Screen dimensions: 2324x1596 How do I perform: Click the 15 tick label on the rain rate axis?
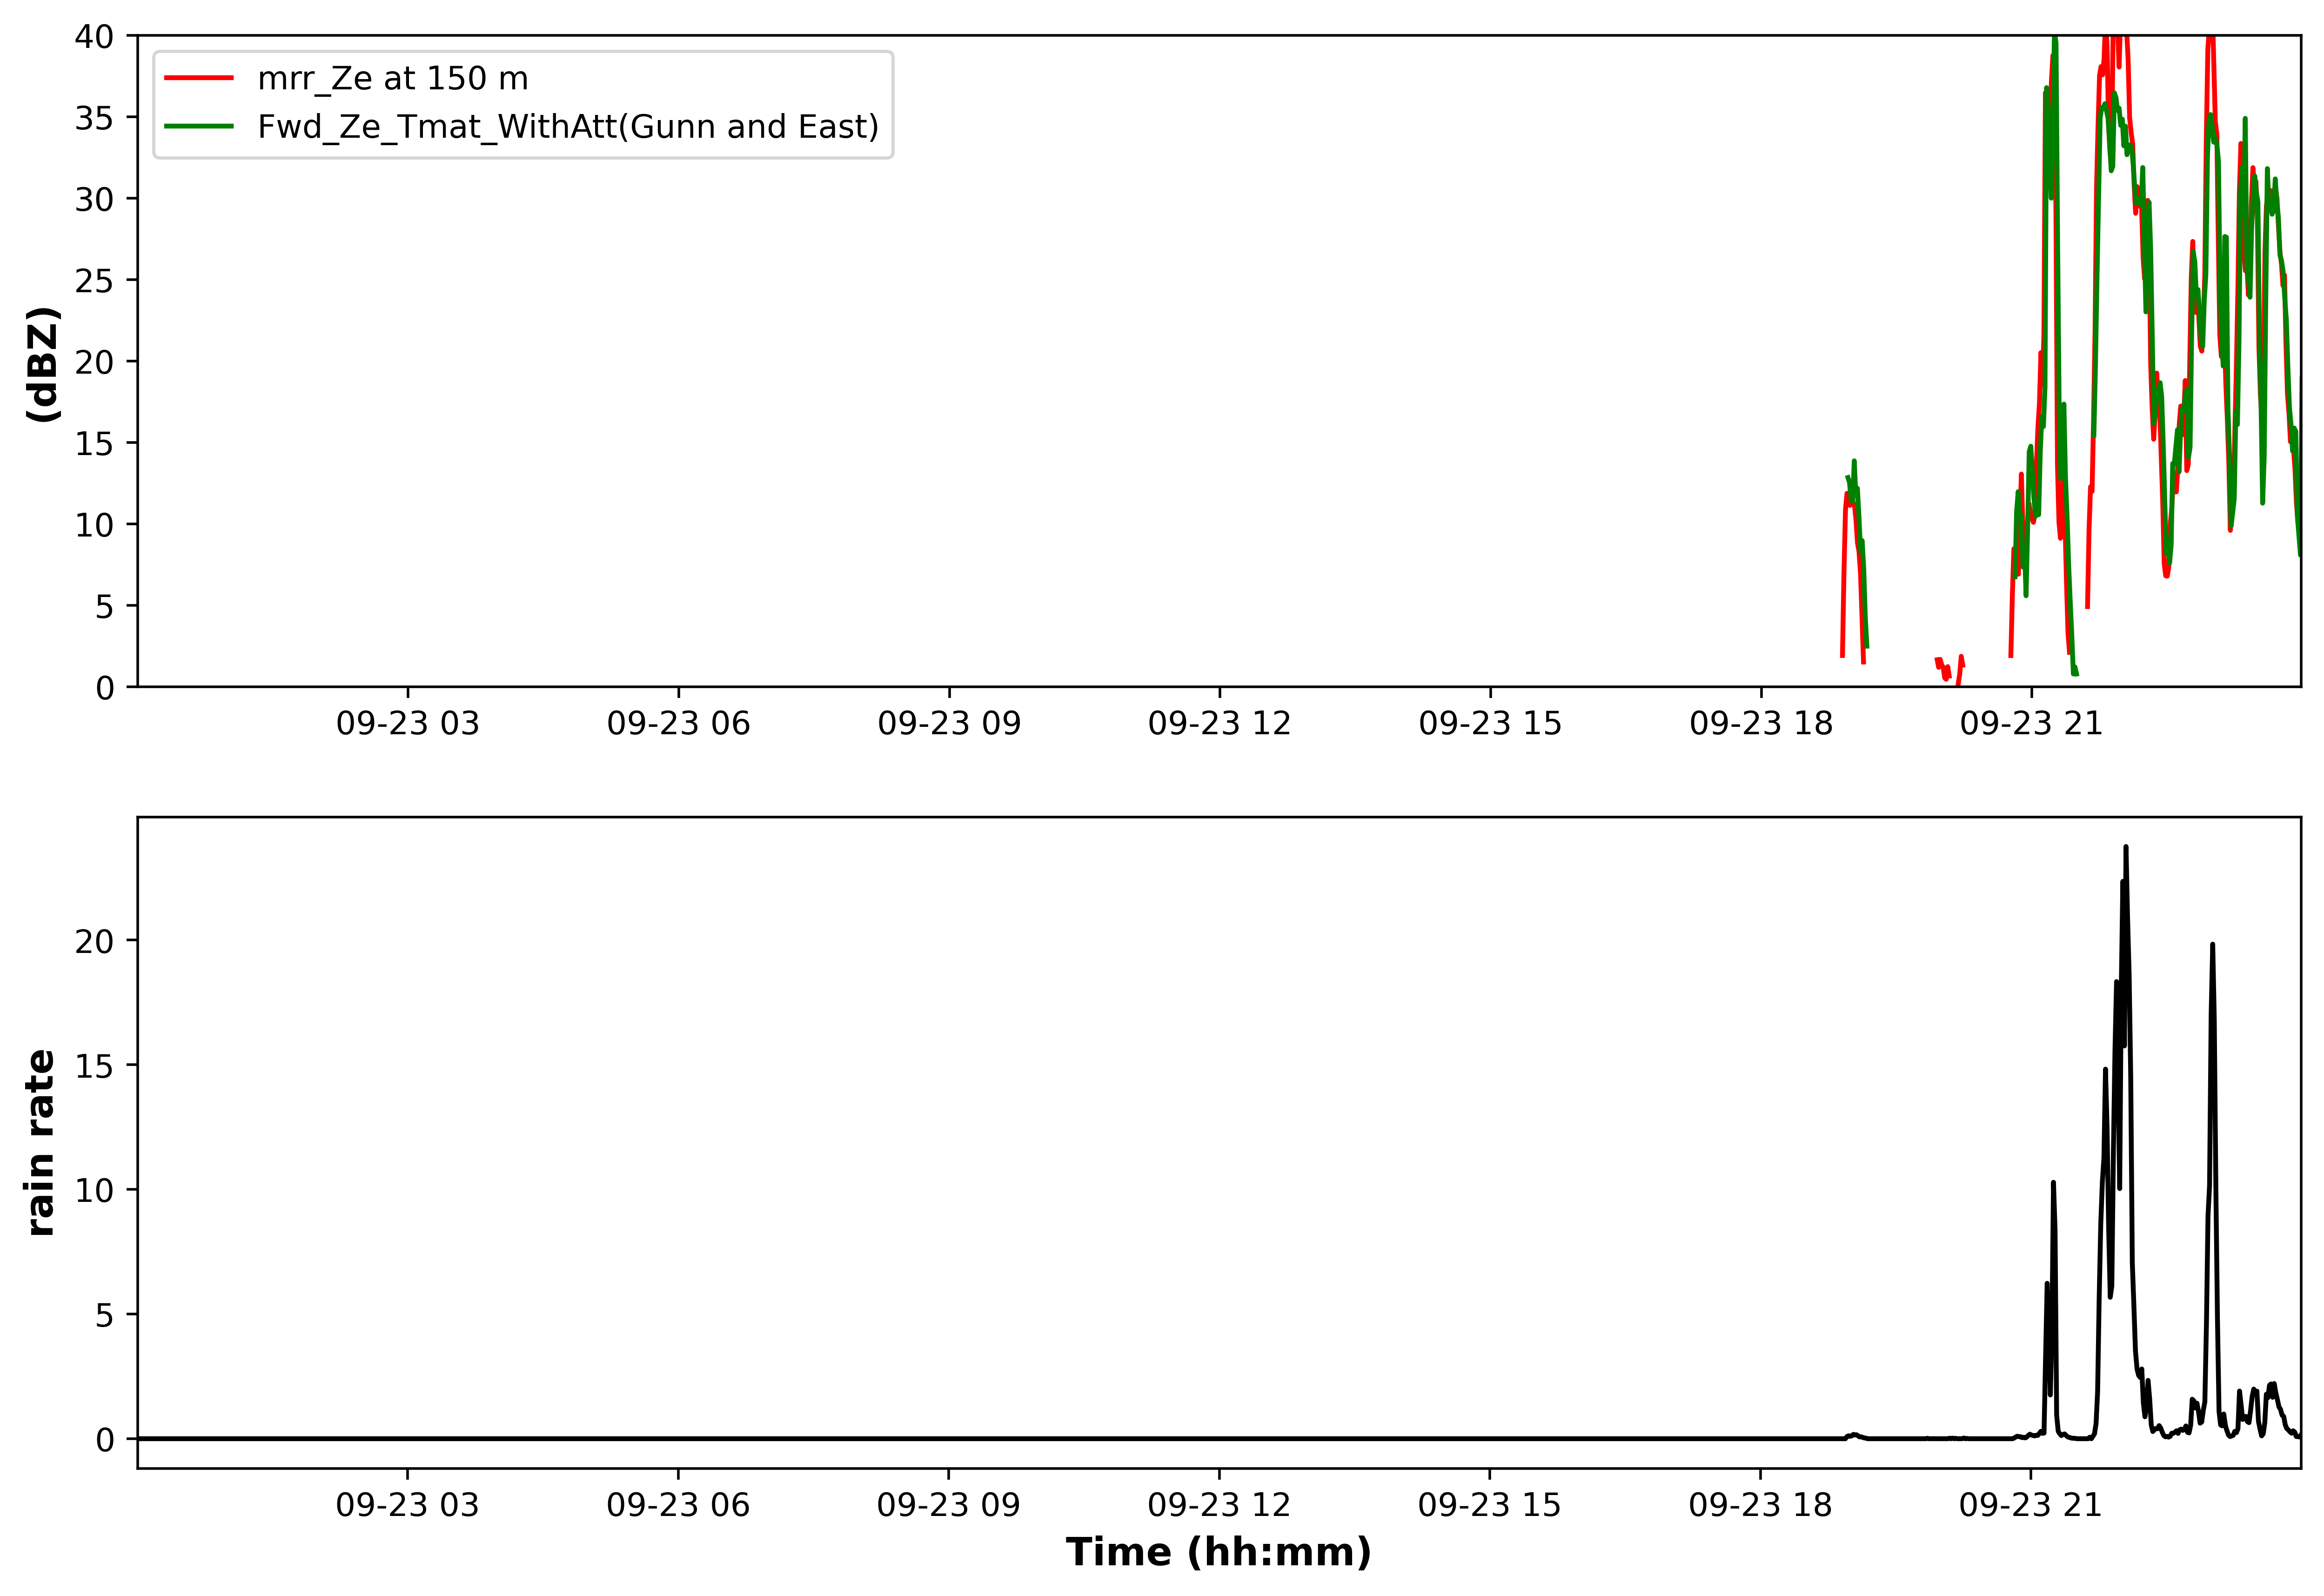pos(94,1066)
